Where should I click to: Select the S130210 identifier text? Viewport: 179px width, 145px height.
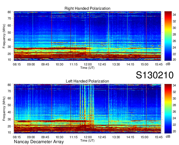click(155, 75)
